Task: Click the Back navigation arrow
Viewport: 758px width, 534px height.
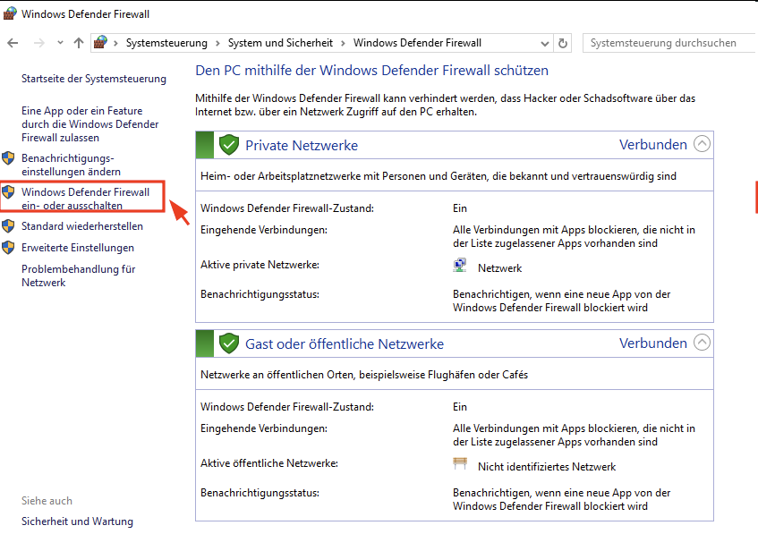Action: tap(13, 43)
